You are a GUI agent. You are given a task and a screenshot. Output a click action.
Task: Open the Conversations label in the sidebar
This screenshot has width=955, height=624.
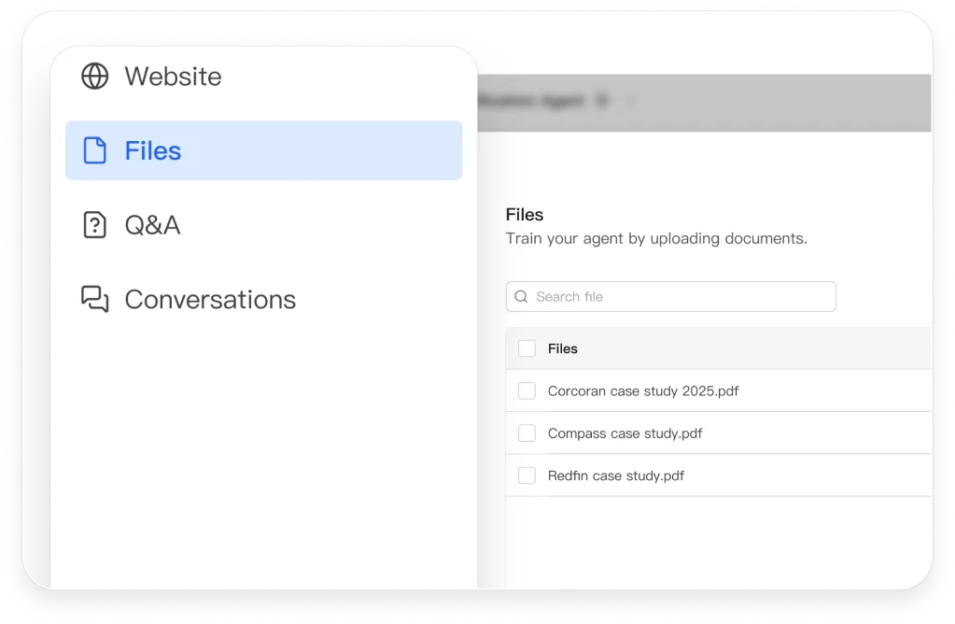[210, 299]
